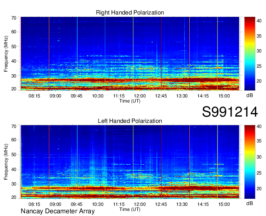Click the 20 MHz frequency tick on Left Handed plot
This screenshot has height=216, width=266.
[x=14, y=197]
